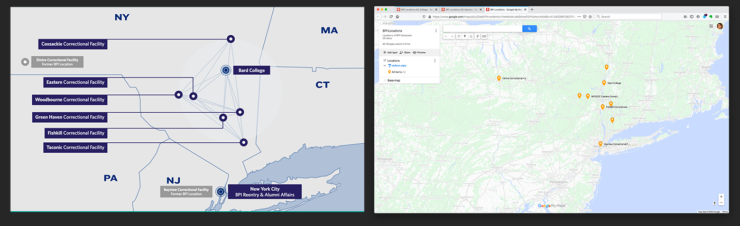Screen dimensions: 740x226
Task: Click Coxsackie Correctional Facility label in graphic
Action: coord(73,44)
